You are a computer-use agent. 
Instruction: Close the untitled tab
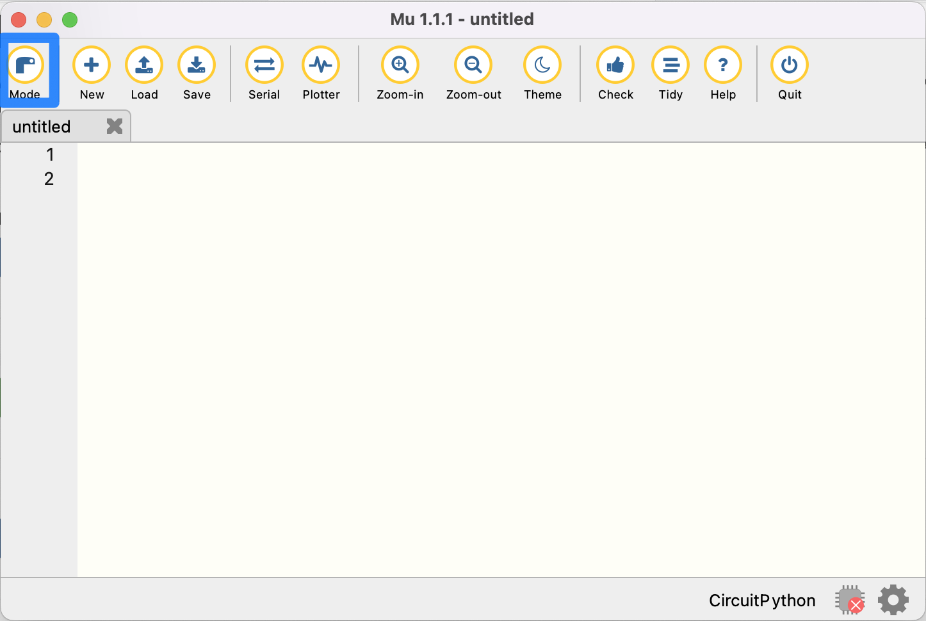pos(115,126)
